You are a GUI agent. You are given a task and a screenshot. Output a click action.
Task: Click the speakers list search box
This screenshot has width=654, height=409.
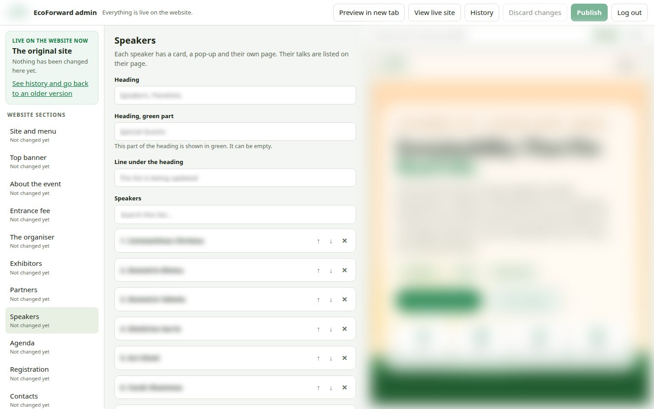point(235,214)
